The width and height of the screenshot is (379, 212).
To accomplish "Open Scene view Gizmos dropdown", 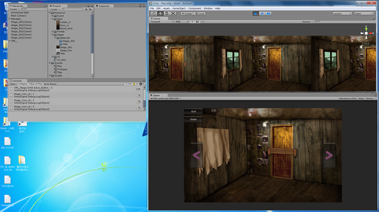I will point(307,22).
